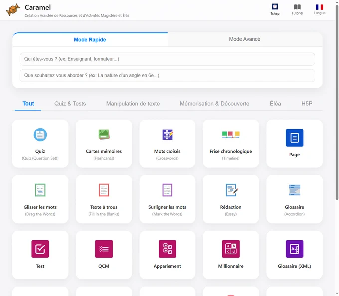Open the Tutoriel book icon
The width and height of the screenshot is (339, 296).
(297, 7)
